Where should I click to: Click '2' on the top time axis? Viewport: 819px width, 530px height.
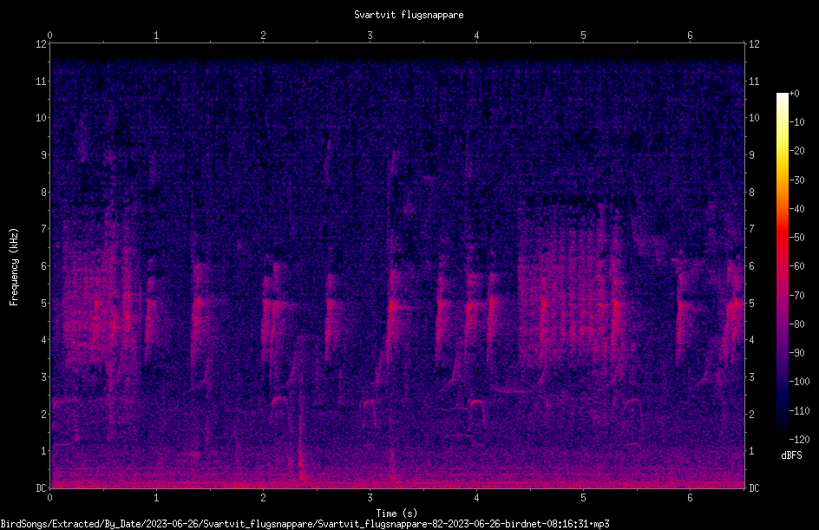[x=263, y=36]
